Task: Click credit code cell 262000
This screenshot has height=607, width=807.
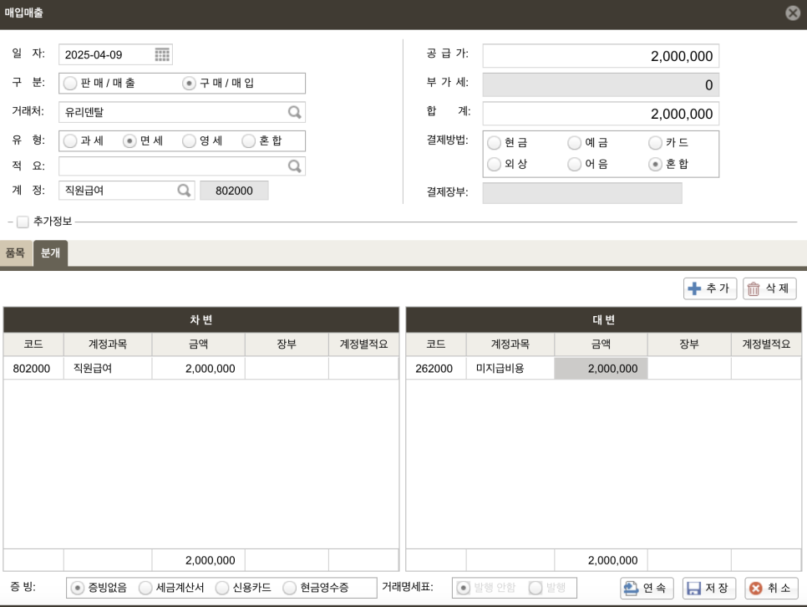Action: 436,369
